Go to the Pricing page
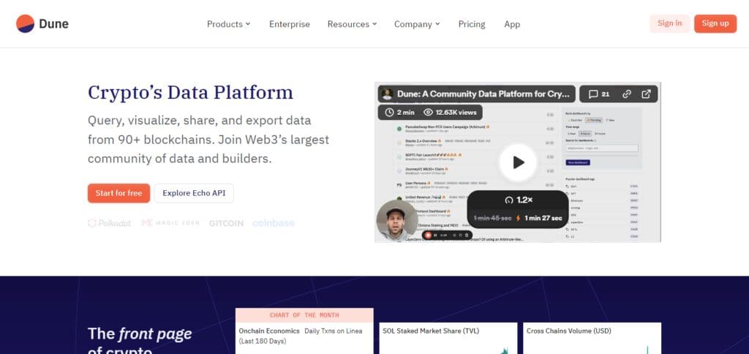749x354 pixels. coord(472,24)
